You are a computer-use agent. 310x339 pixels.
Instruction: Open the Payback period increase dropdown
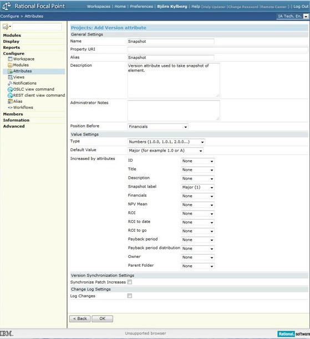[197, 240]
